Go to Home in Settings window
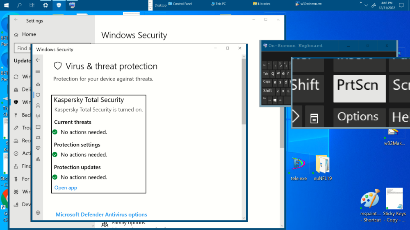 25,34
